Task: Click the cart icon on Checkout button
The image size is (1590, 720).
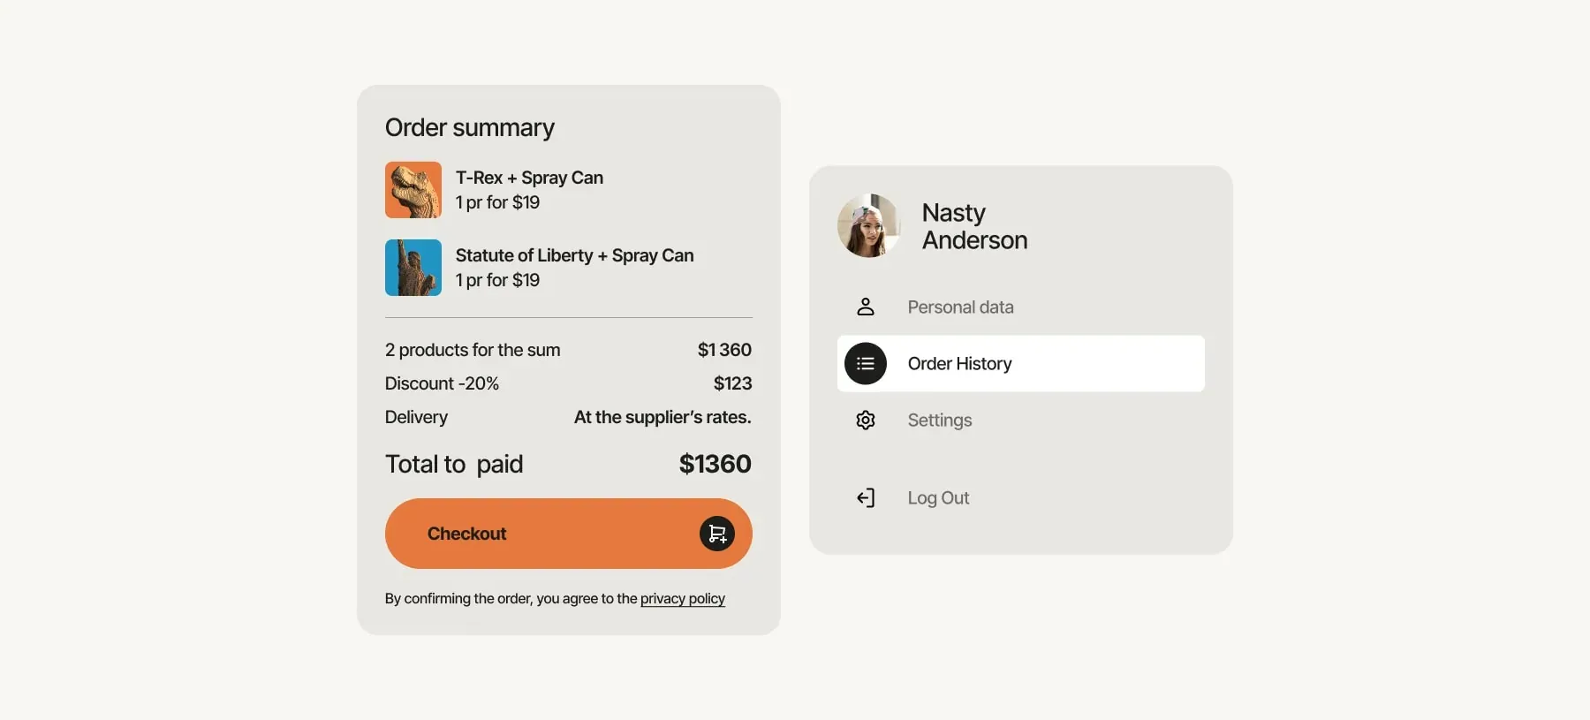Action: click(x=717, y=534)
